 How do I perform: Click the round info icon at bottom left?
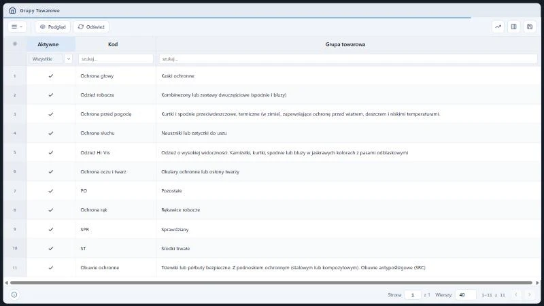(14, 294)
